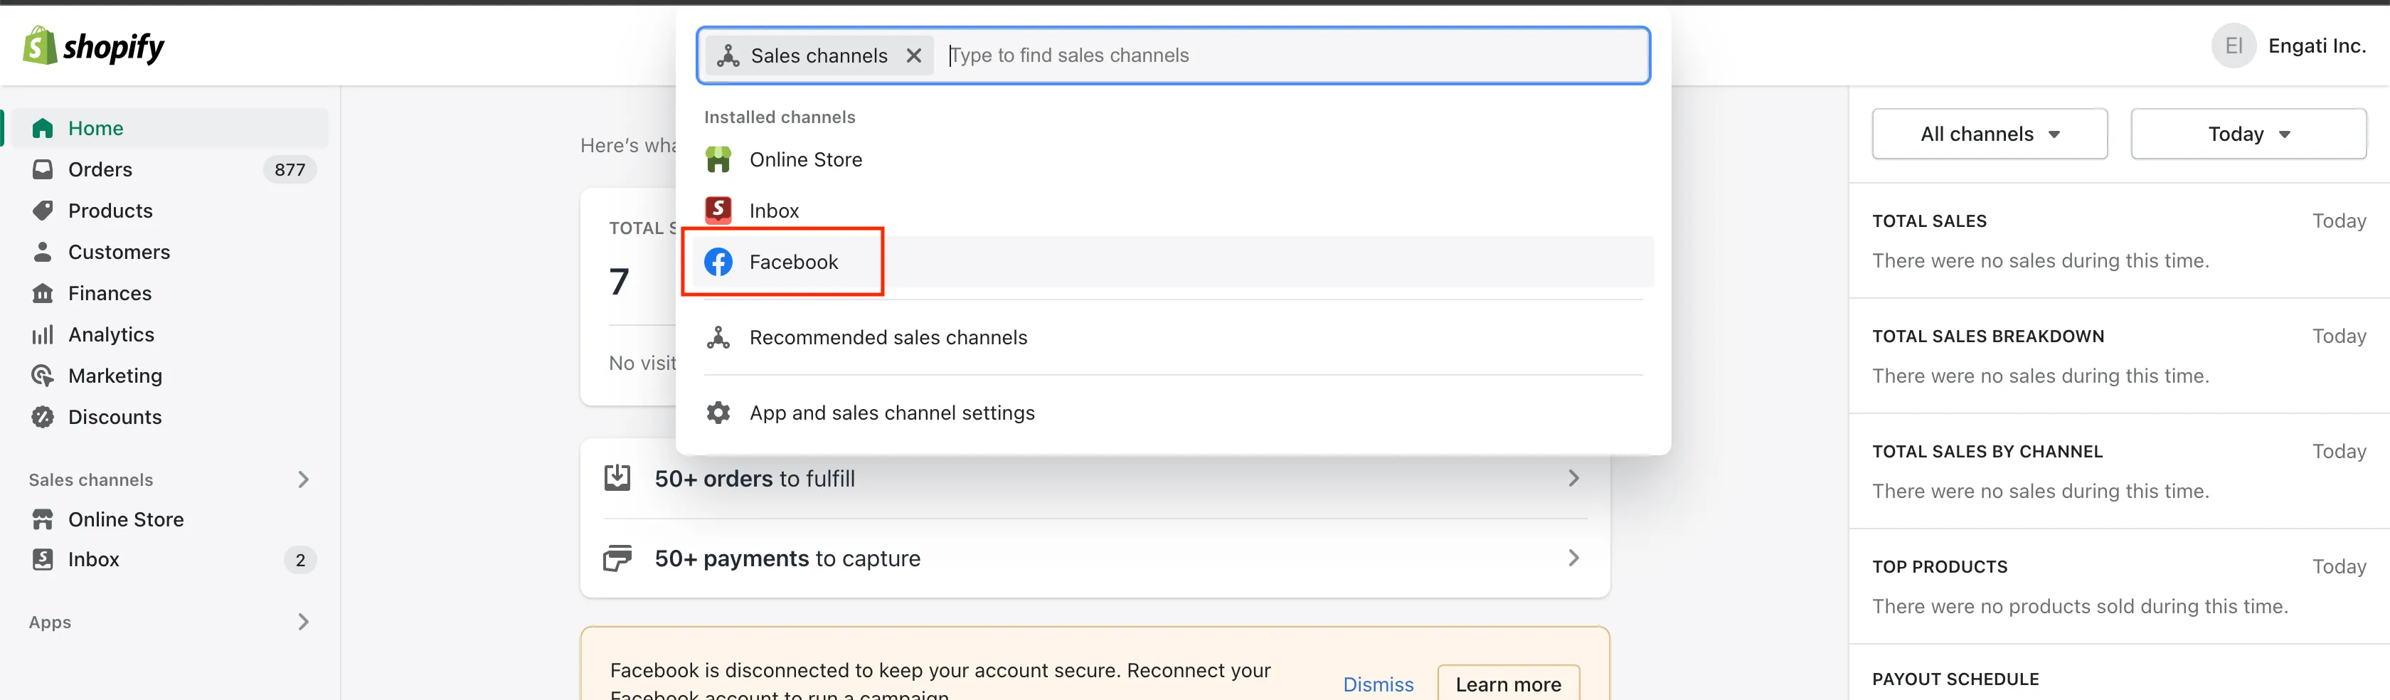The height and width of the screenshot is (700, 2390).
Task: Click the Learn more button
Action: click(1508, 684)
